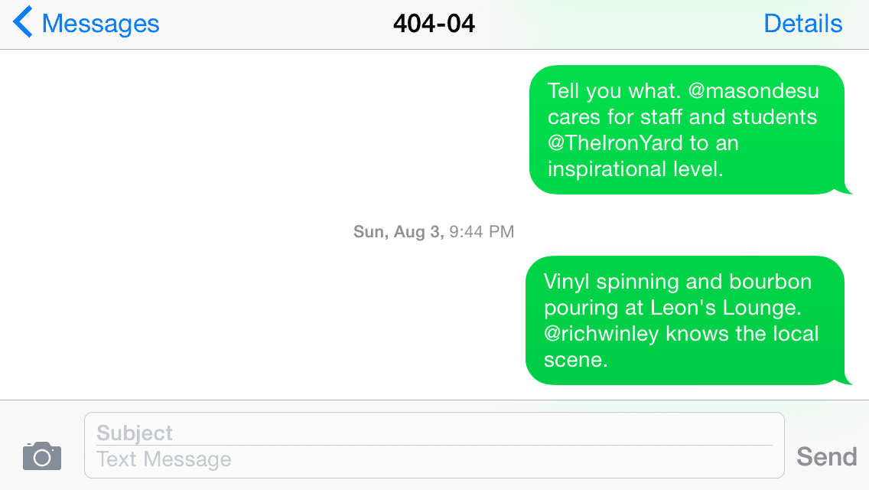Click the tail of the bottom green bubble
The width and height of the screenshot is (869, 490).
click(848, 378)
